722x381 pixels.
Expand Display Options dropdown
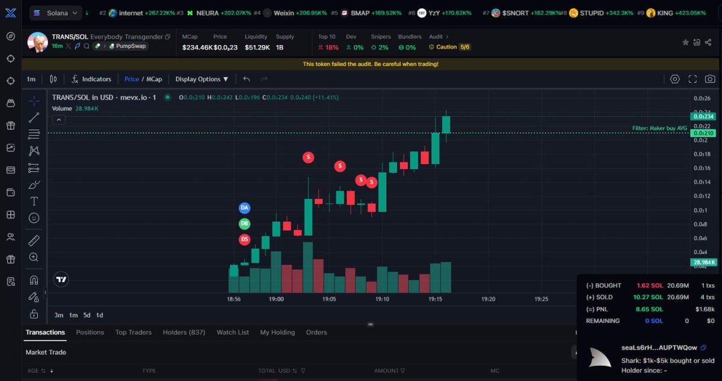click(202, 79)
